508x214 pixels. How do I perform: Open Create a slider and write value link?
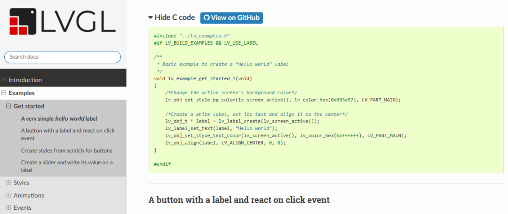67,166
